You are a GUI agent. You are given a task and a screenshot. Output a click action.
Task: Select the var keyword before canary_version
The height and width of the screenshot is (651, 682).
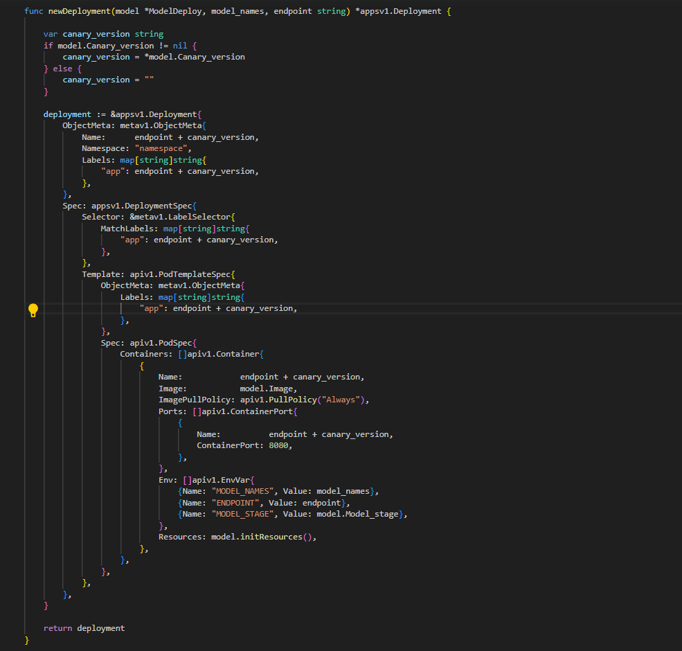click(51, 34)
